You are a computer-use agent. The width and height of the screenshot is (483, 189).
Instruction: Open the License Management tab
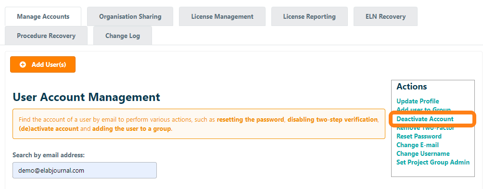click(222, 17)
